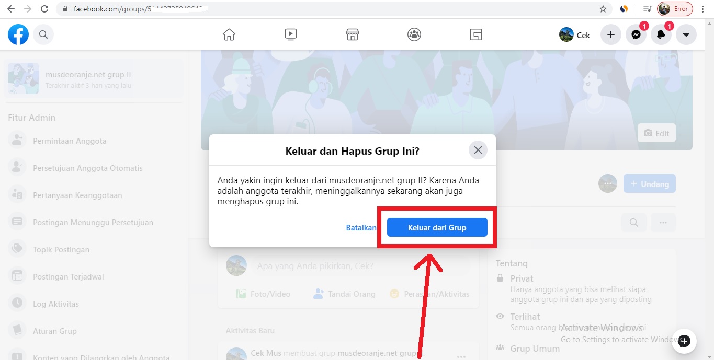
Task: Click the Edit cover photo button
Action: tap(656, 133)
